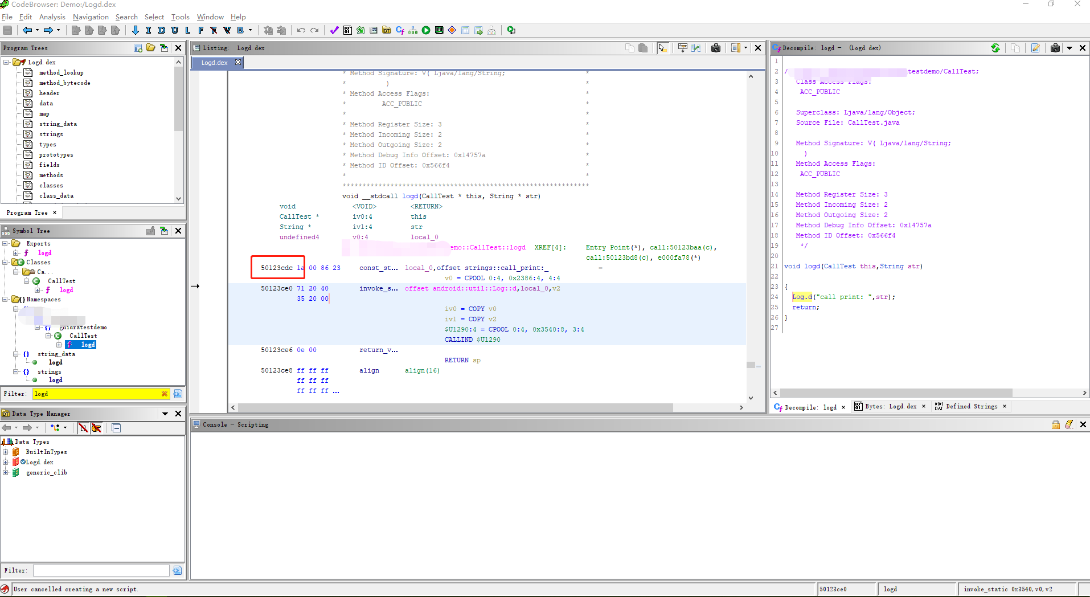Open the Bytes viewer toolbar icon

347,30
